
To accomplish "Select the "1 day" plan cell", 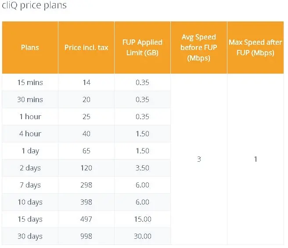I will pyautogui.click(x=30, y=151).
